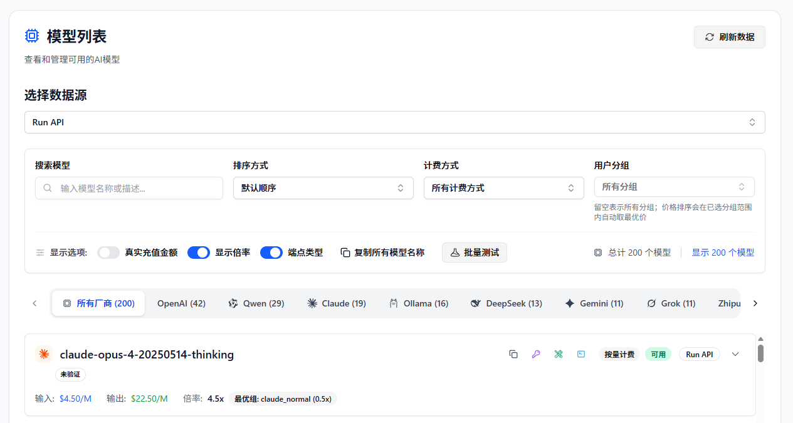This screenshot has width=793, height=423.
Task: Click the sliders icon next to 显示选项
Action: point(40,253)
